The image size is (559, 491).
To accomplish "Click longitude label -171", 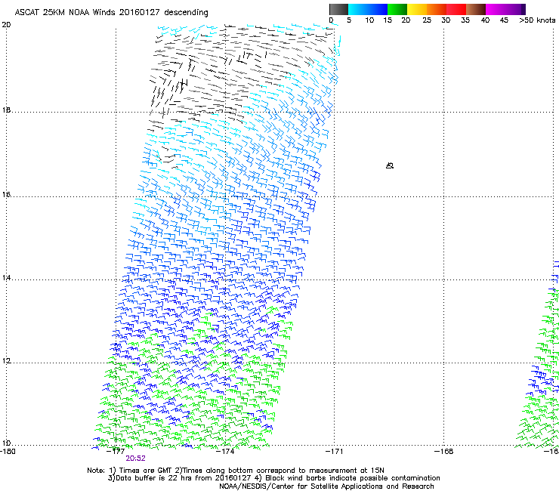I will 335,452.
